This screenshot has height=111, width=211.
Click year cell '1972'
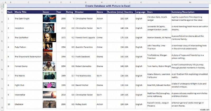(x=61, y=38)
